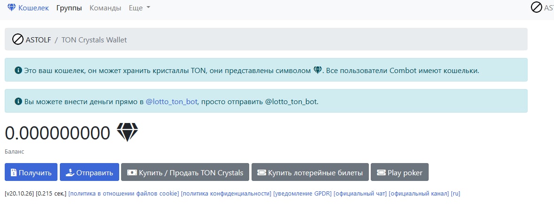Open the официальный чат link
The height and width of the screenshot is (221, 554).
point(360,194)
